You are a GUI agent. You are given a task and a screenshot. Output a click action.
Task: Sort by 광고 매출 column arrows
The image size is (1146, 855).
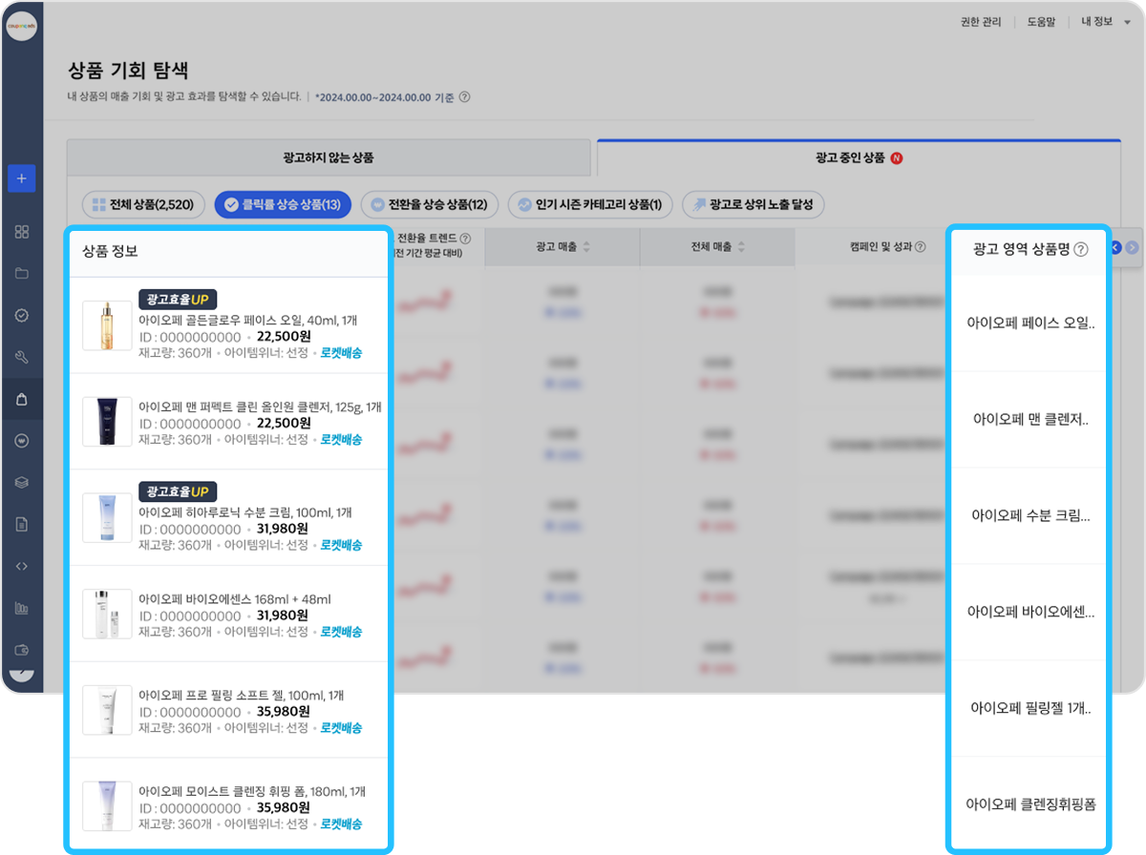586,247
